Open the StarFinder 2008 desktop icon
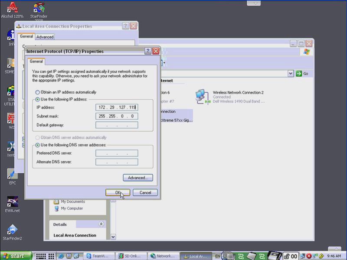This screenshot has height=260, width=347. tap(39, 9)
